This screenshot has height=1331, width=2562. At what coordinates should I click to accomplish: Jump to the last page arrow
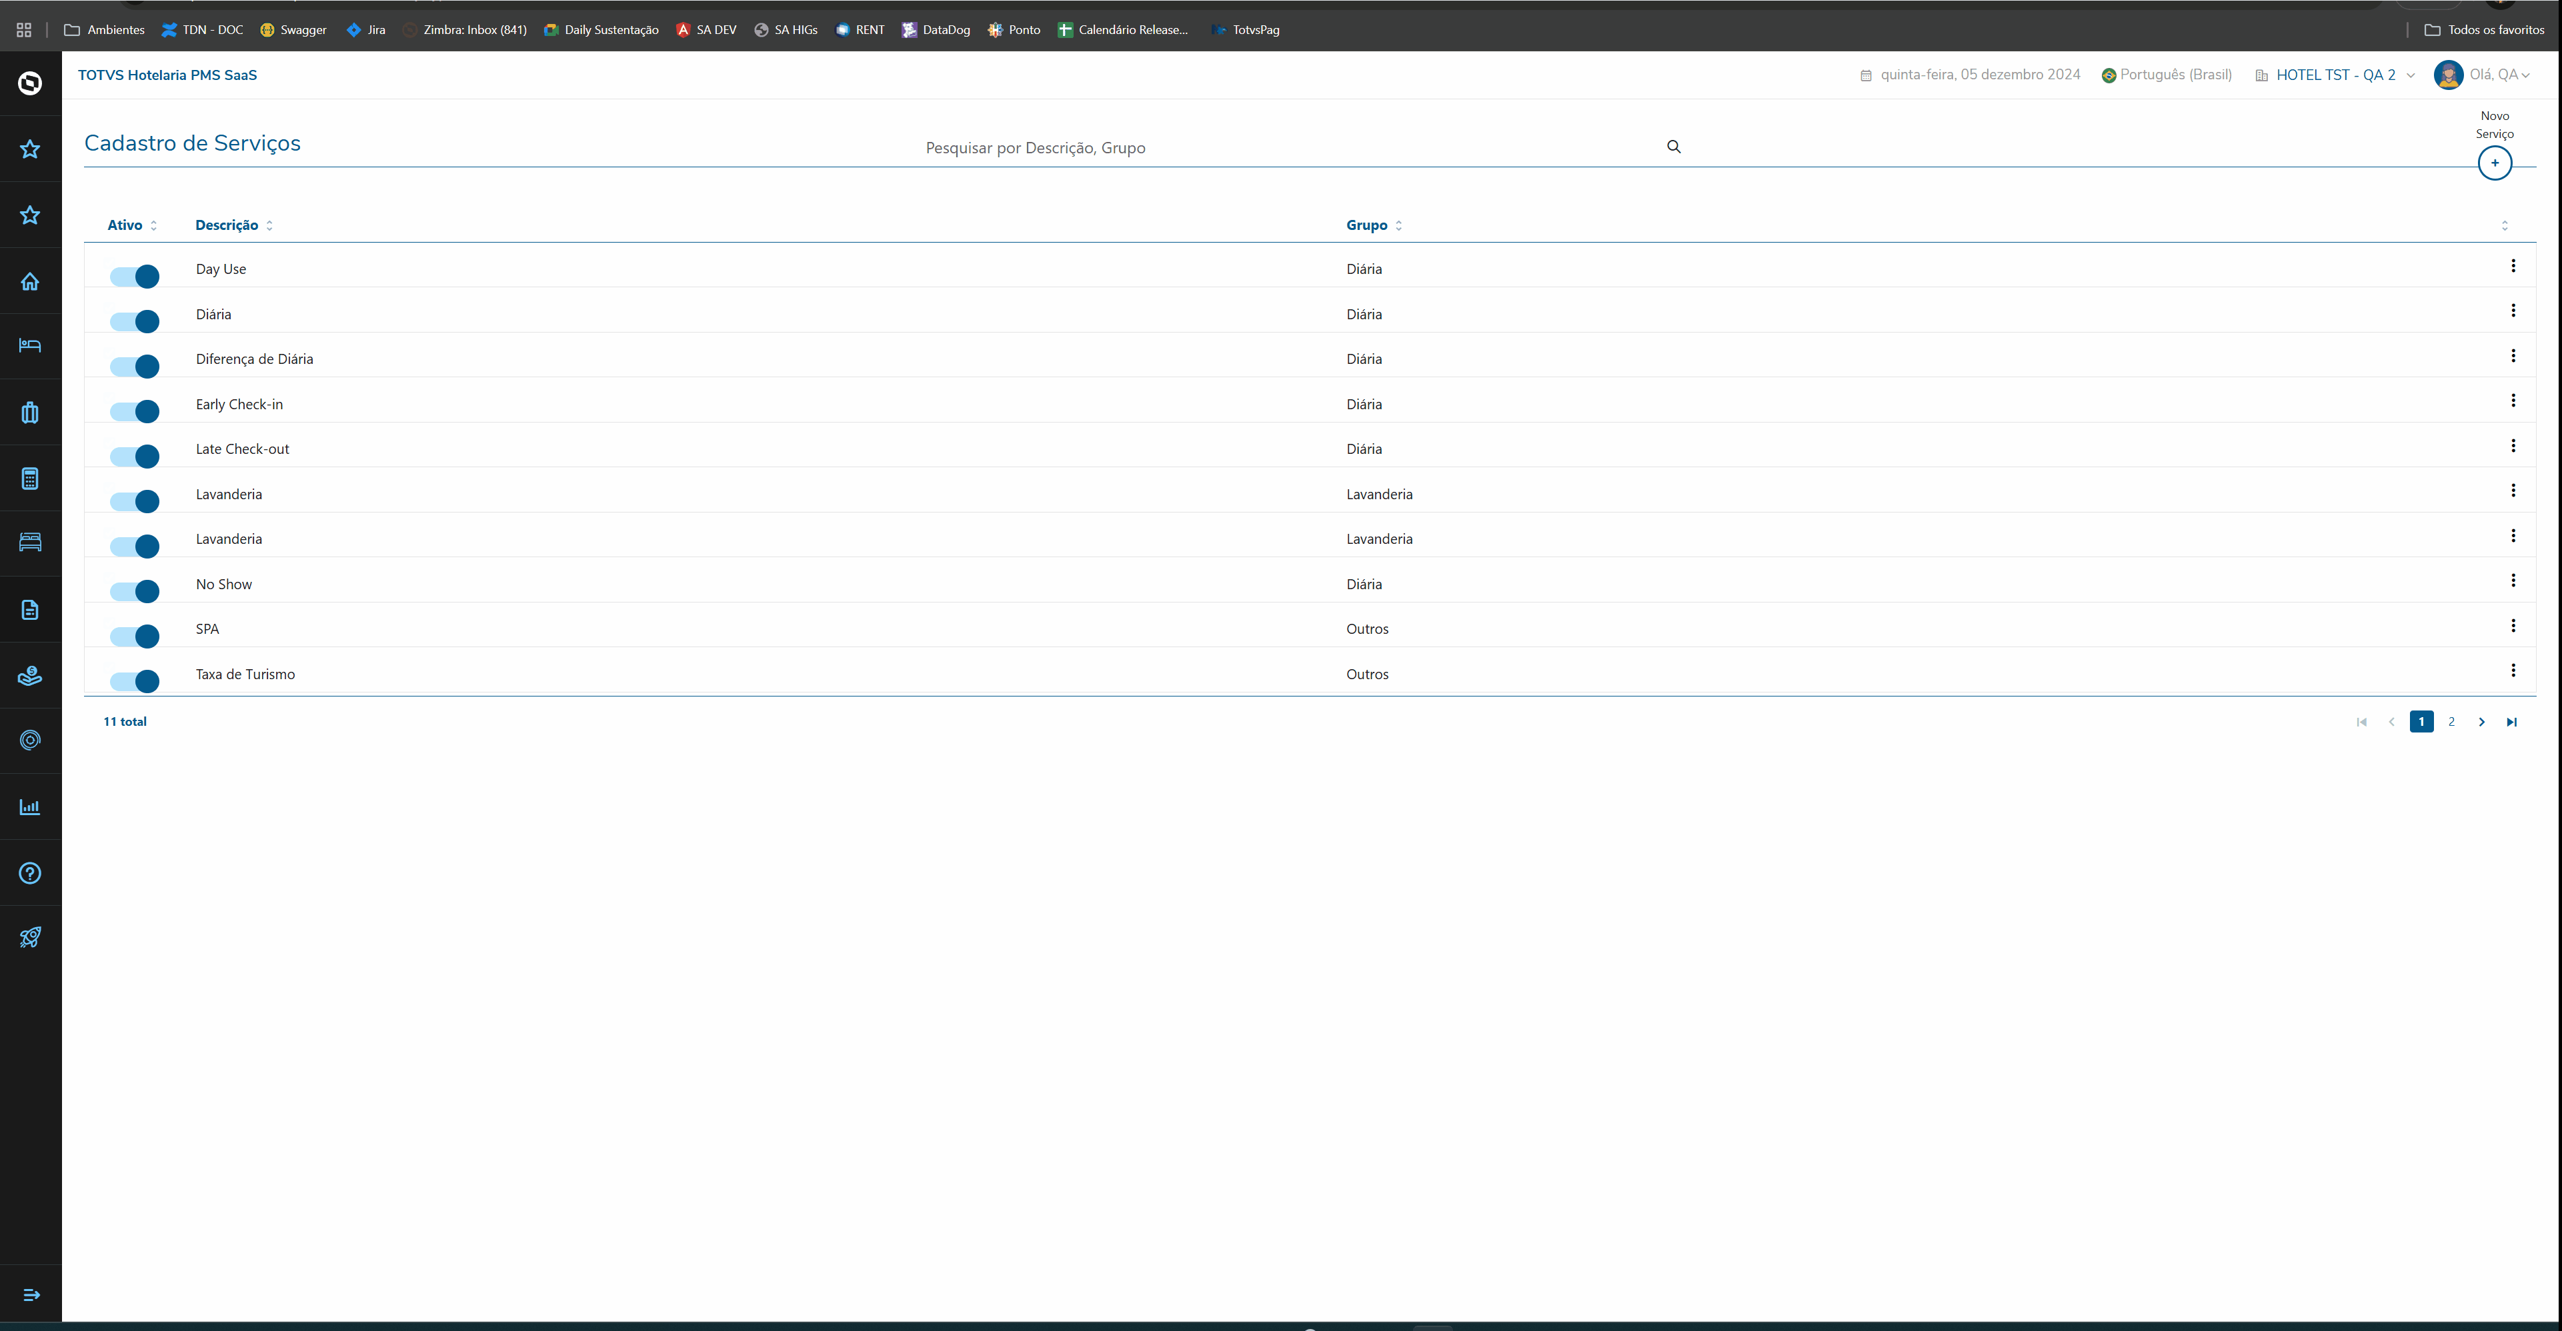(x=2511, y=722)
